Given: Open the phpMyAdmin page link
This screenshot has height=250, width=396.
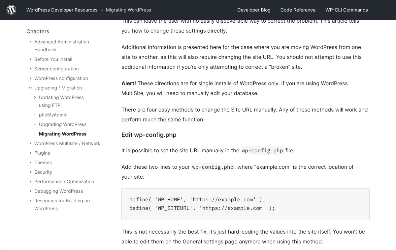Looking at the screenshot, I should [53, 115].
